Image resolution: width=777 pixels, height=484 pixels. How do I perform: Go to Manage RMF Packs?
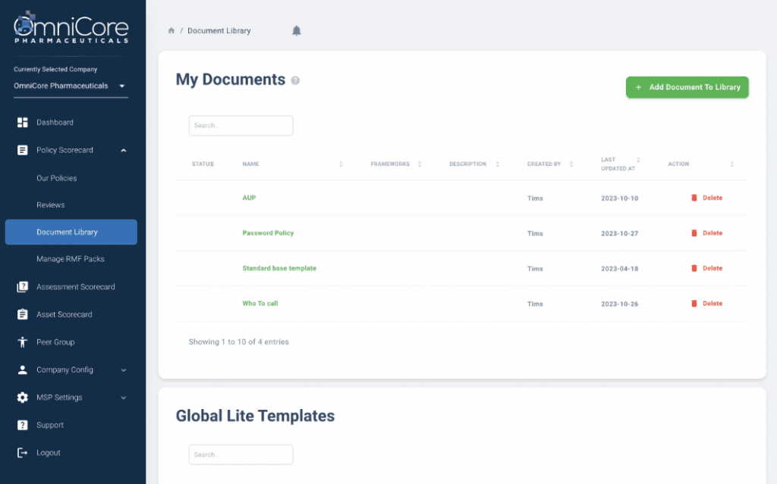click(x=71, y=259)
